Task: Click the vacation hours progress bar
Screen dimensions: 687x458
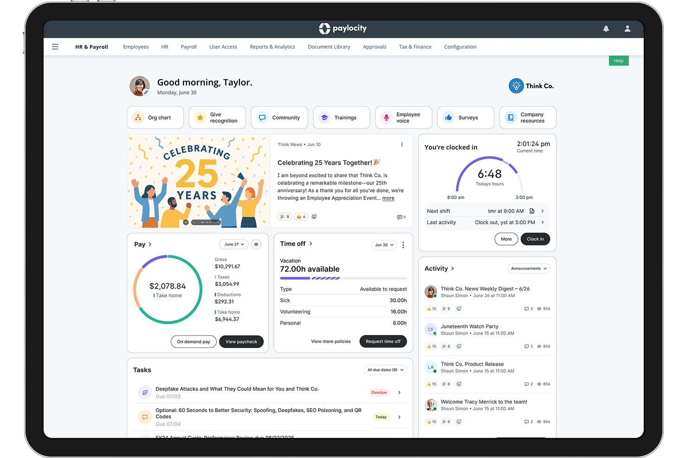Action: [x=343, y=278]
